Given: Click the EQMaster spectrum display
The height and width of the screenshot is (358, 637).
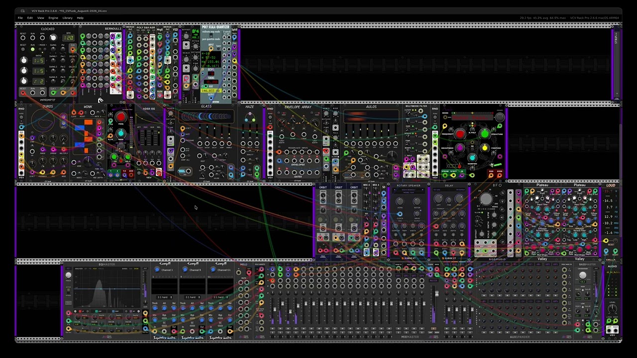Looking at the screenshot, I should pos(107,288).
